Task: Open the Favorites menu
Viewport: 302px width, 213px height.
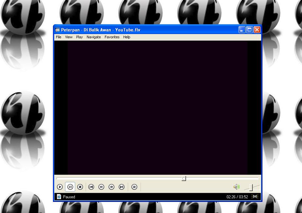Action: point(112,37)
